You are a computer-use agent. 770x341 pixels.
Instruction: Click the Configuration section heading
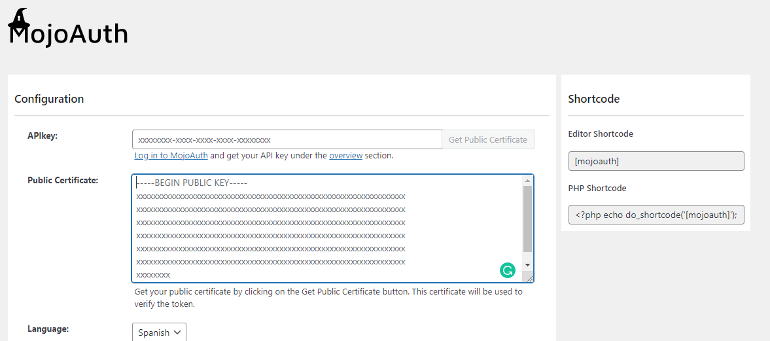pos(49,99)
